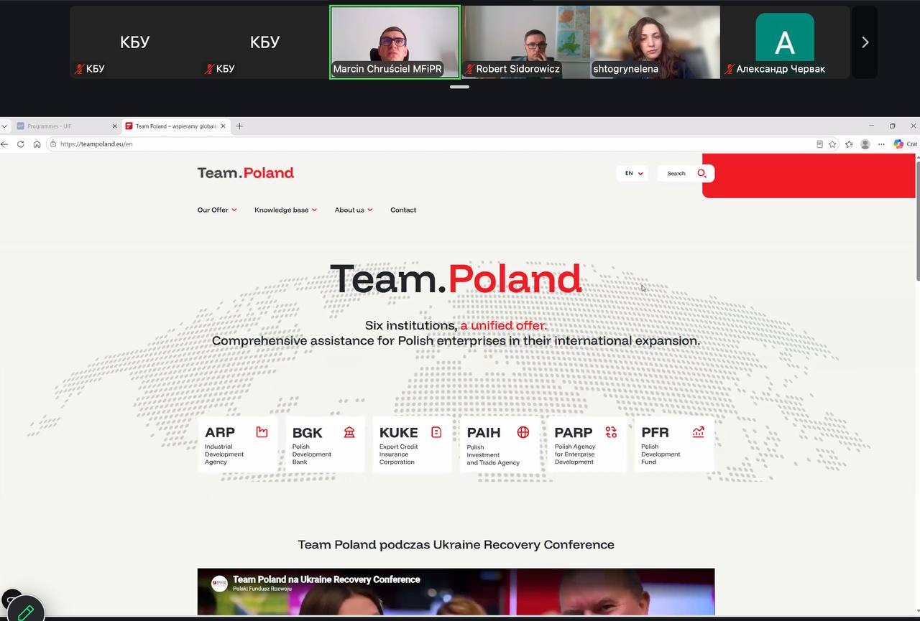Click the ARP factory icon
Image resolution: width=920 pixels, height=621 pixels.
262,432
